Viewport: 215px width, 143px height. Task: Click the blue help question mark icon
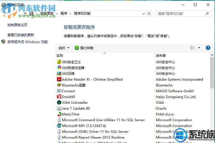pyautogui.click(x=208, y=48)
